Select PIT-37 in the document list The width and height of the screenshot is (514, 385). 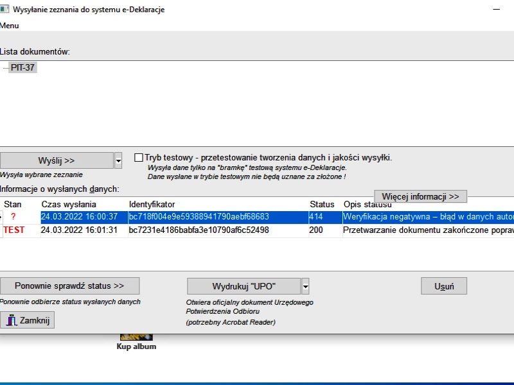point(22,67)
